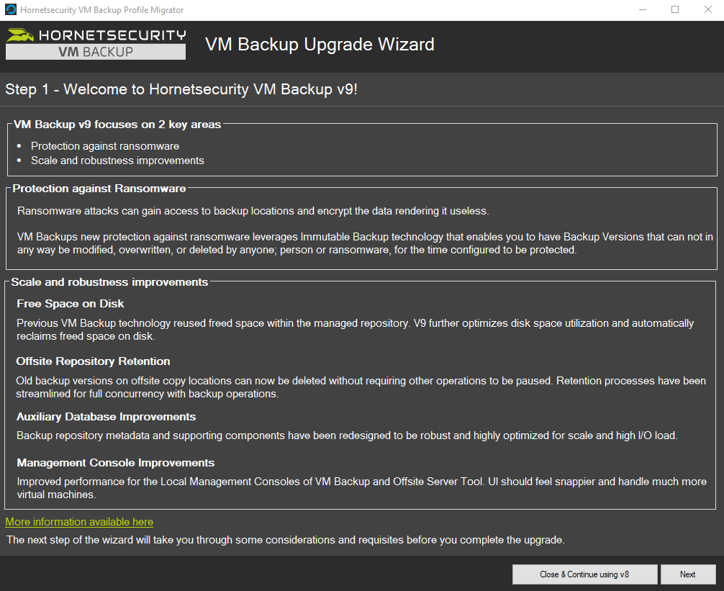This screenshot has height=591, width=724.
Task: Click the 'Scale and robustness improvements' bullet item
Action: [117, 161]
